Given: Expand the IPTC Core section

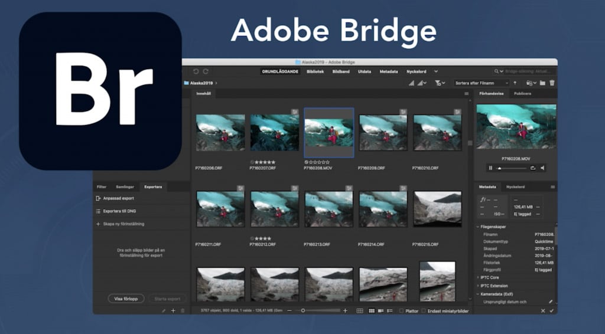Looking at the screenshot, I should click(x=478, y=277).
